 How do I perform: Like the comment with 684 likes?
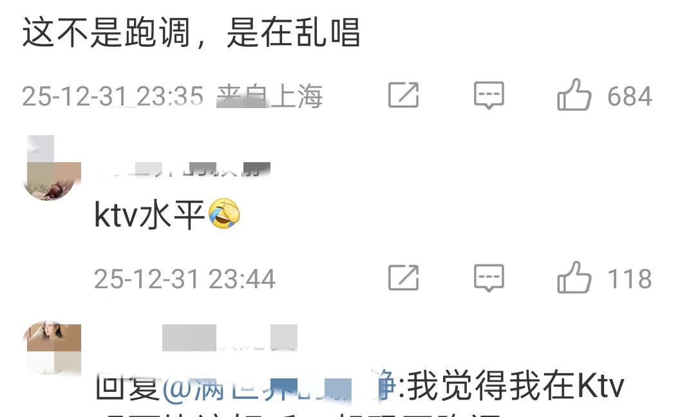(574, 95)
